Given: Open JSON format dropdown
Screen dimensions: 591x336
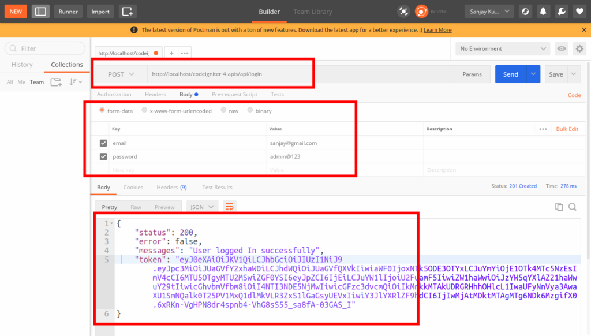Looking at the screenshot, I should tap(202, 207).
